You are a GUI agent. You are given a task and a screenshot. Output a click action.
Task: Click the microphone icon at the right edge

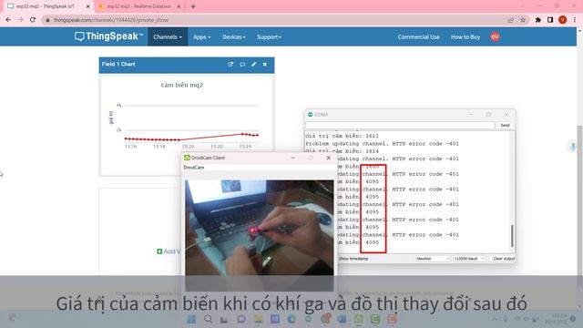pos(573,147)
